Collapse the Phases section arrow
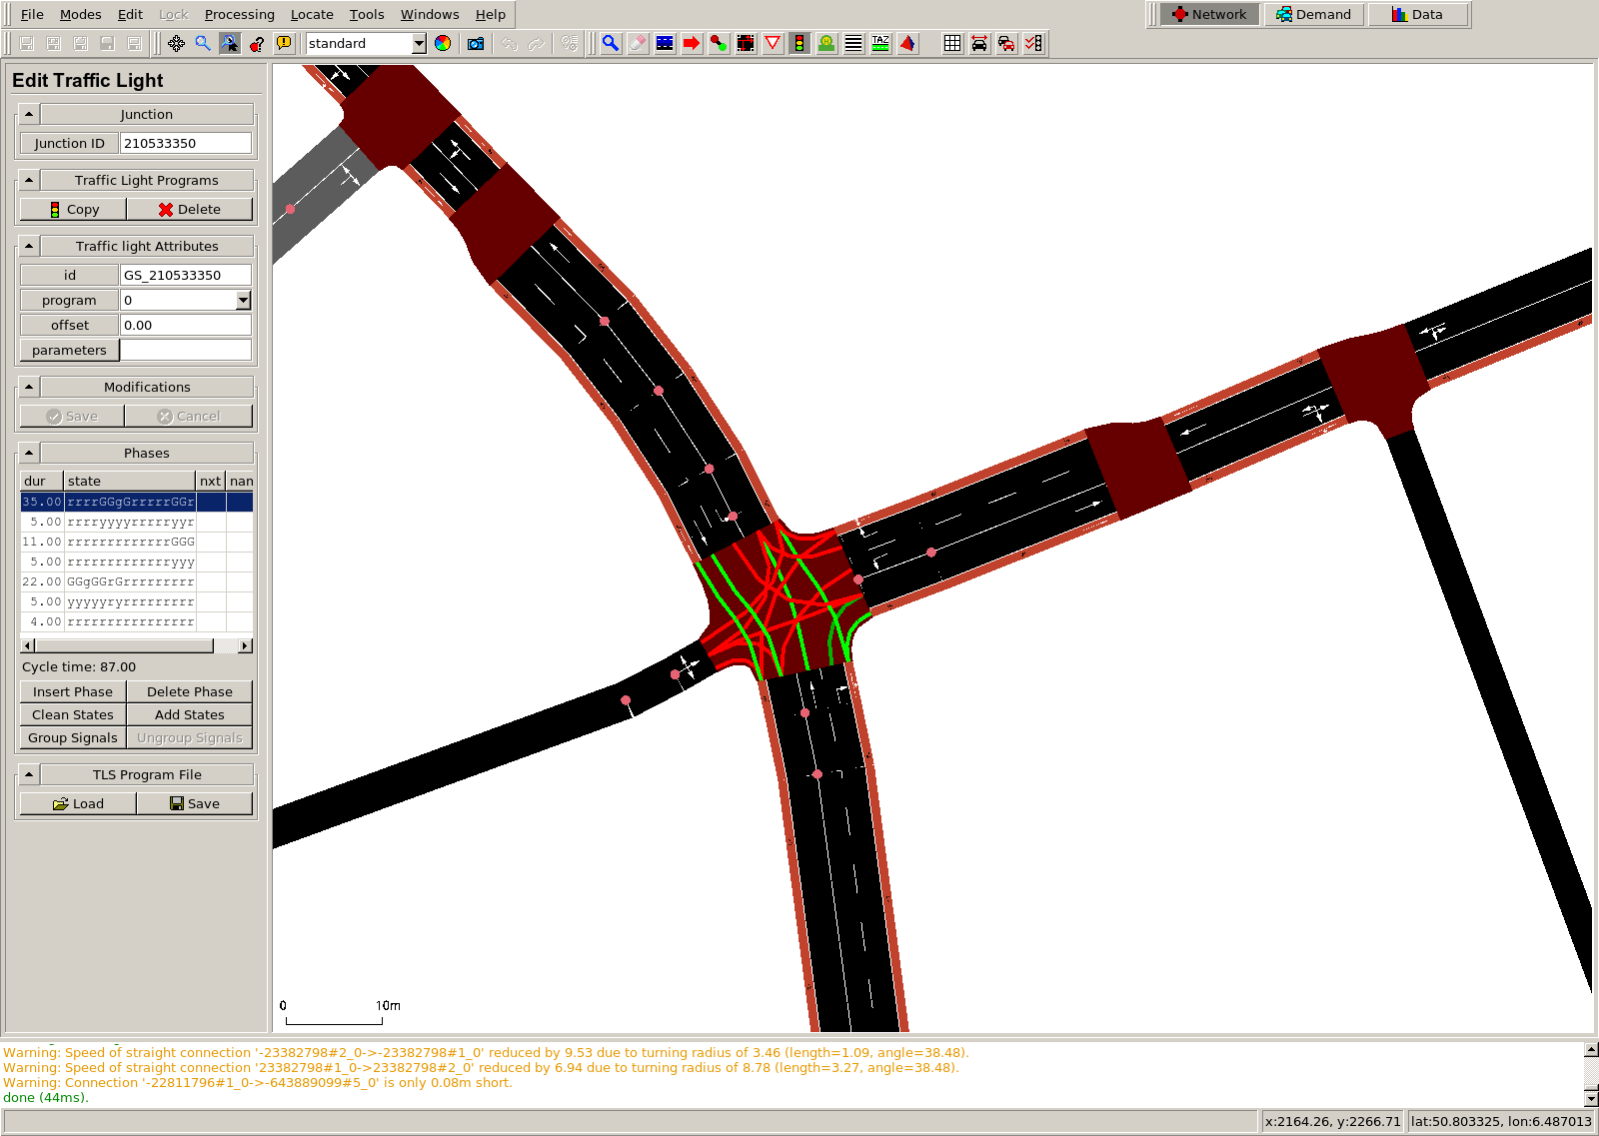The width and height of the screenshot is (1599, 1136). click(29, 453)
